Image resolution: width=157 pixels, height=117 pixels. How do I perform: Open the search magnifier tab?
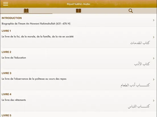(131, 11)
